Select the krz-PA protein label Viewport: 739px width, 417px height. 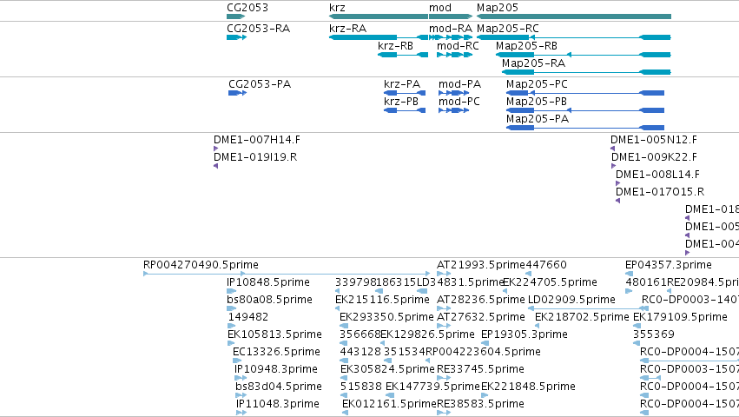click(402, 84)
